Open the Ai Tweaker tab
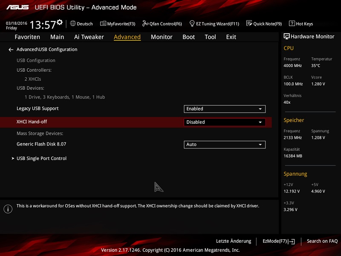 click(89, 37)
